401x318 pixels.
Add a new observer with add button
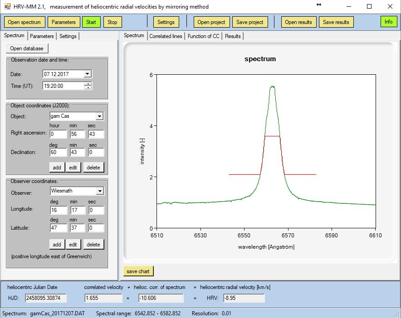pos(57,245)
